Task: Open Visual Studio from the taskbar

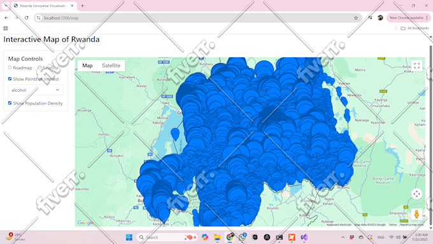Action: [304, 238]
